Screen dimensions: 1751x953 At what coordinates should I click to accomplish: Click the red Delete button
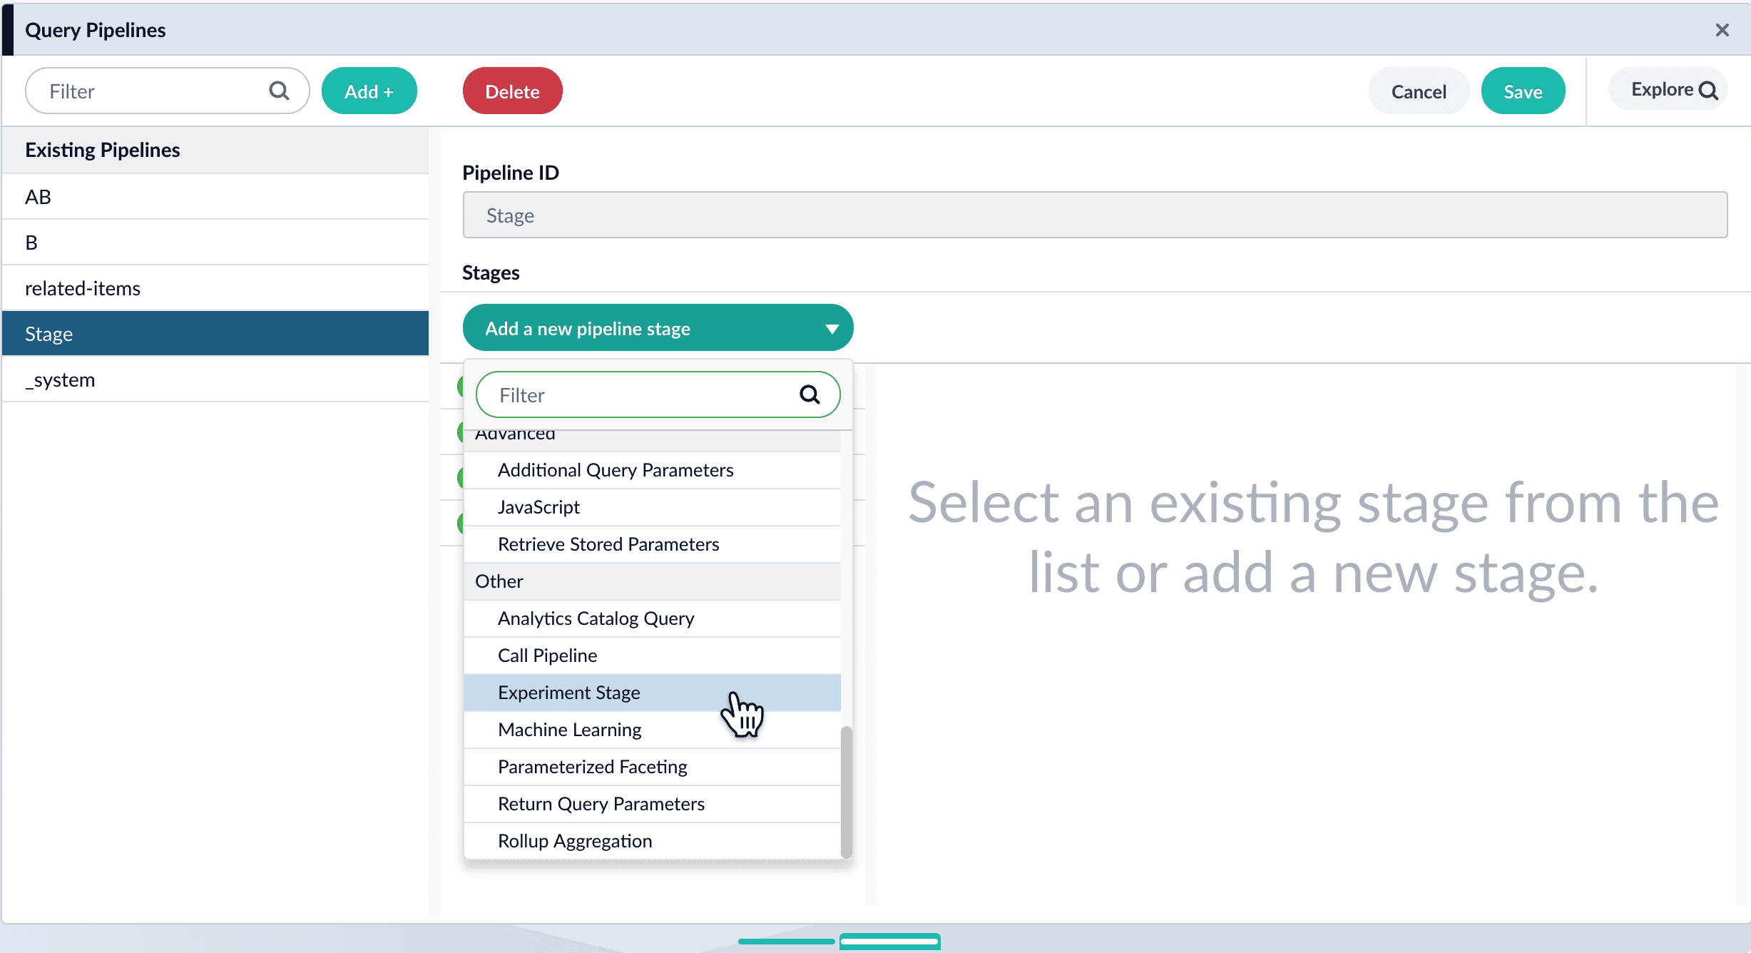pos(512,91)
